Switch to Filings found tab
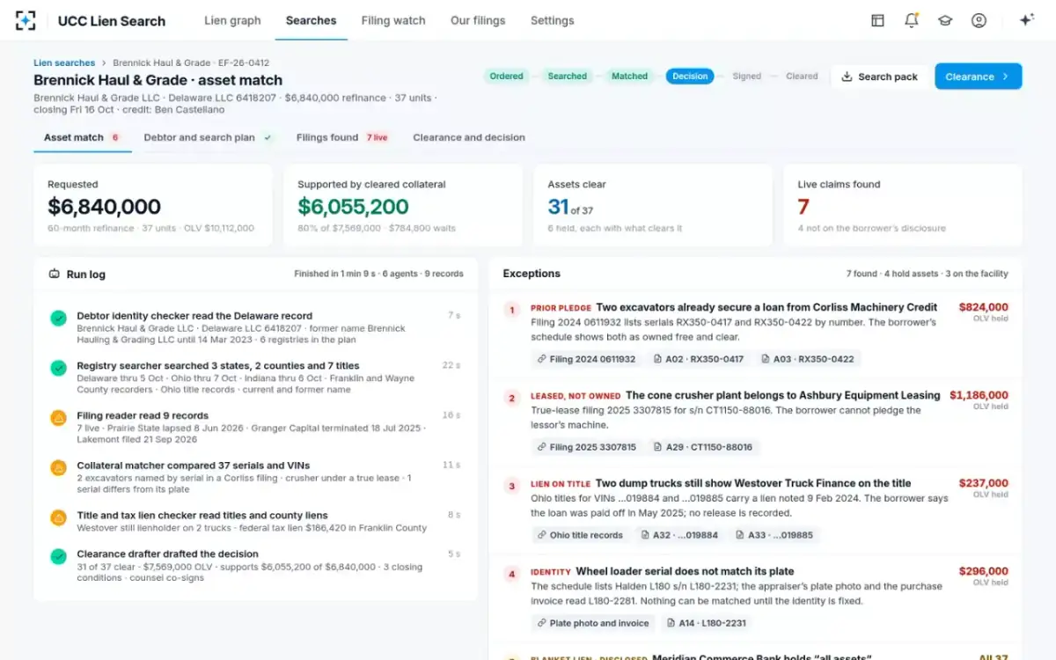Screen dimensions: 1056x660 (x=342, y=137)
